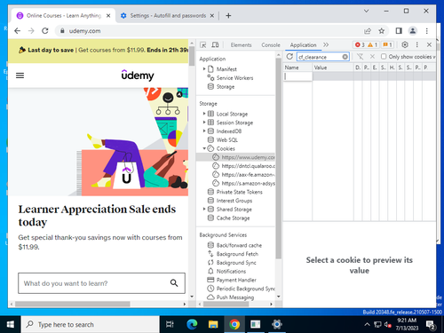Collapse the Cookies tree node
Viewport: 444px width, 333px height.
tap(204, 148)
